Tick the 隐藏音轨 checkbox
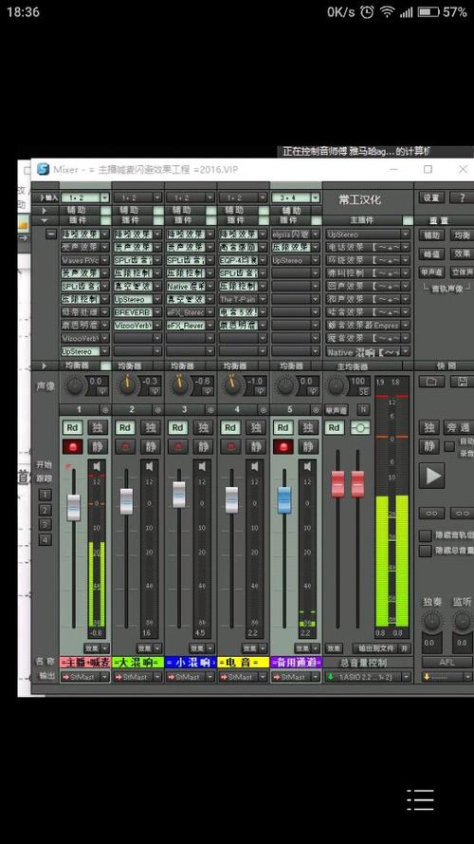474x844 pixels. pos(426,535)
